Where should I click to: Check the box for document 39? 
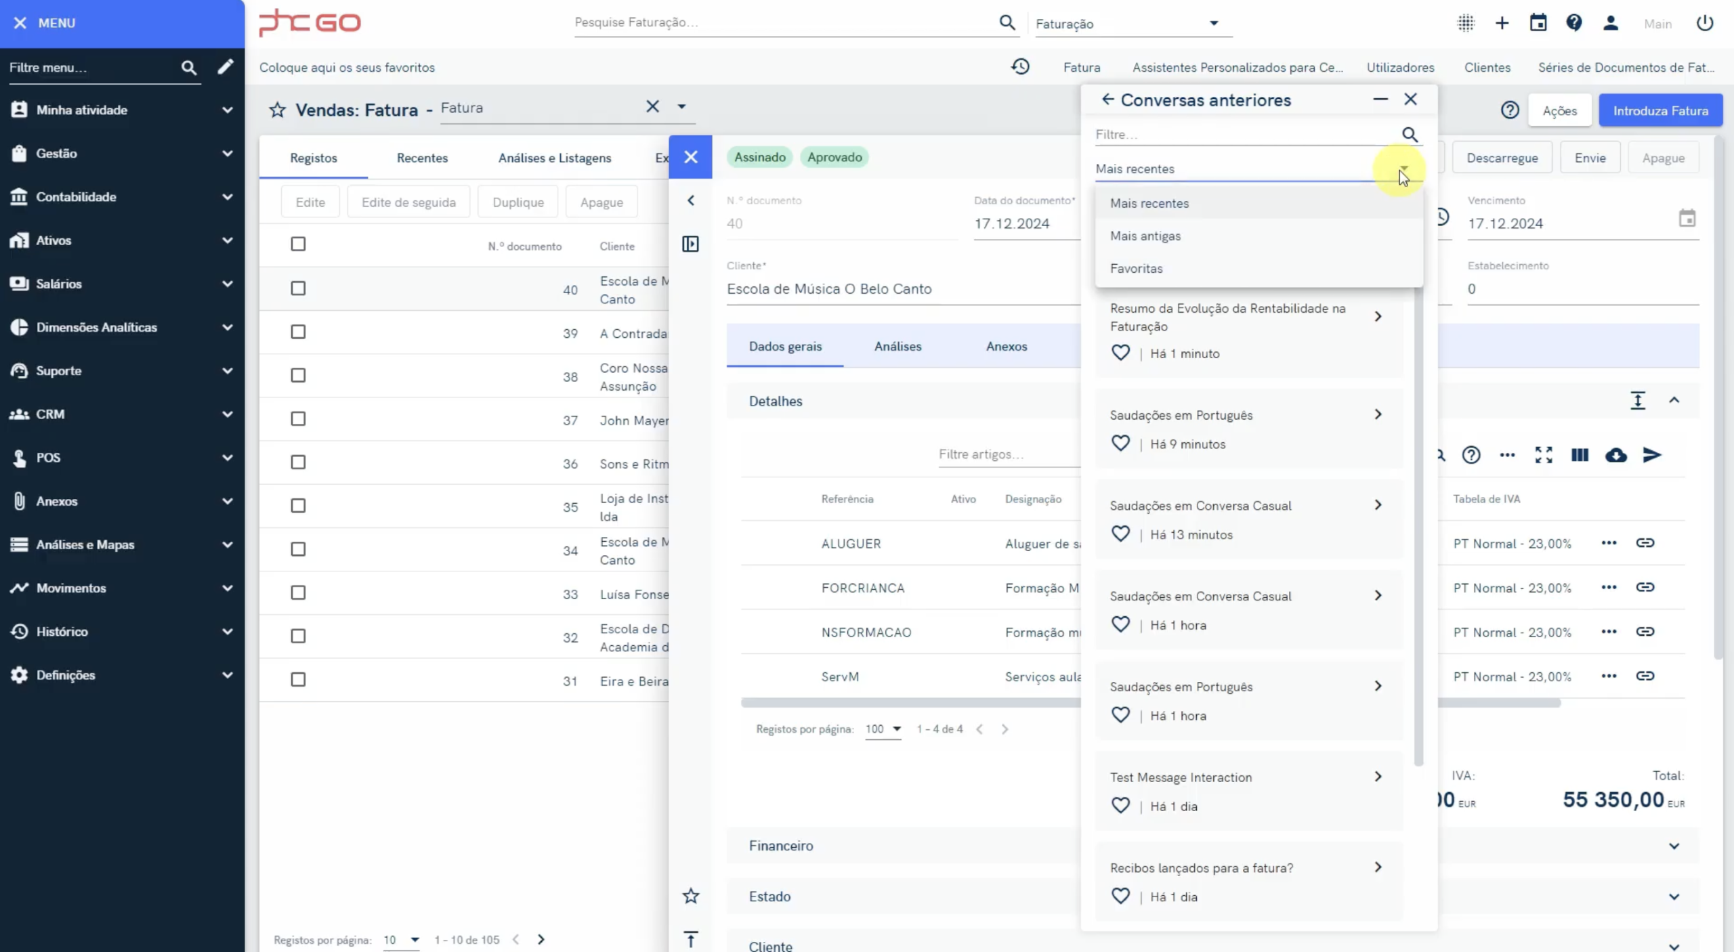298,332
